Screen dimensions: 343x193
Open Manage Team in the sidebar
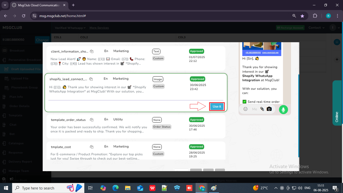click(19, 171)
